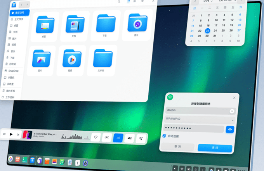Click the 取消 cancel button
This screenshot has width=264, height=171.
click(178, 147)
